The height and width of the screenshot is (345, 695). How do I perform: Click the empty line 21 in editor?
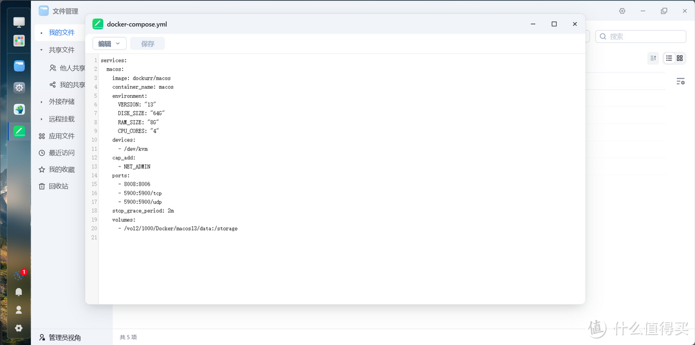[x=341, y=238]
